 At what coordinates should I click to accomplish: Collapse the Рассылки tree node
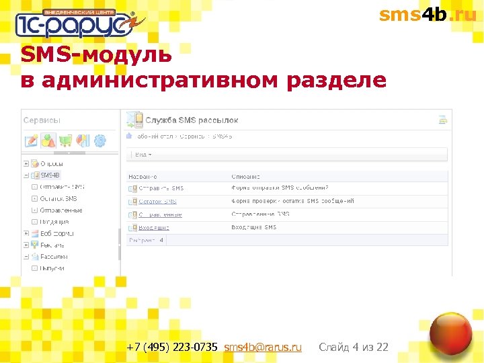(x=26, y=257)
